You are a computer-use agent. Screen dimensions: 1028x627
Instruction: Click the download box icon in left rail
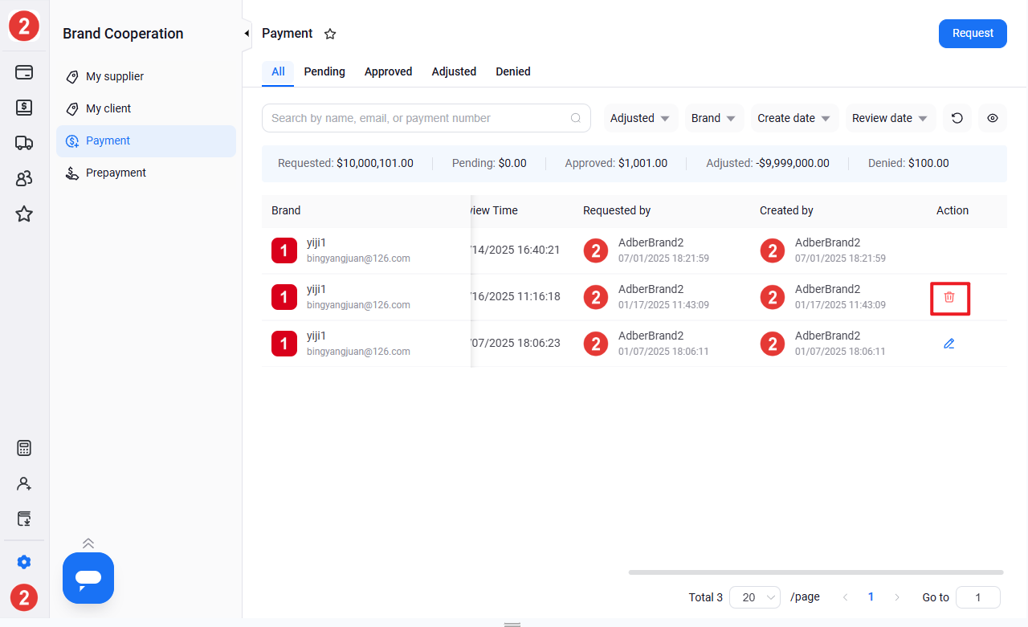click(24, 519)
